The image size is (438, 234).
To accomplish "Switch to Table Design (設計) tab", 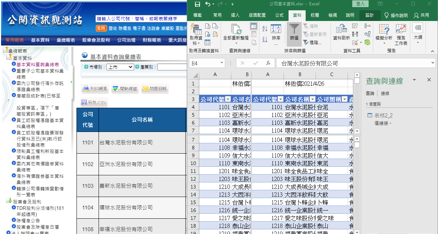I will 370,15.
